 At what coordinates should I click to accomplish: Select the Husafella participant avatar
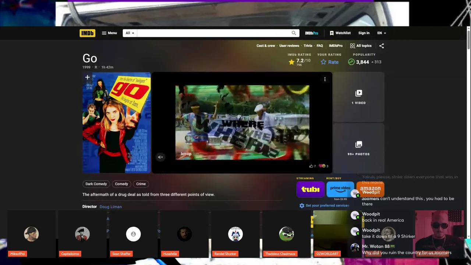(184, 234)
